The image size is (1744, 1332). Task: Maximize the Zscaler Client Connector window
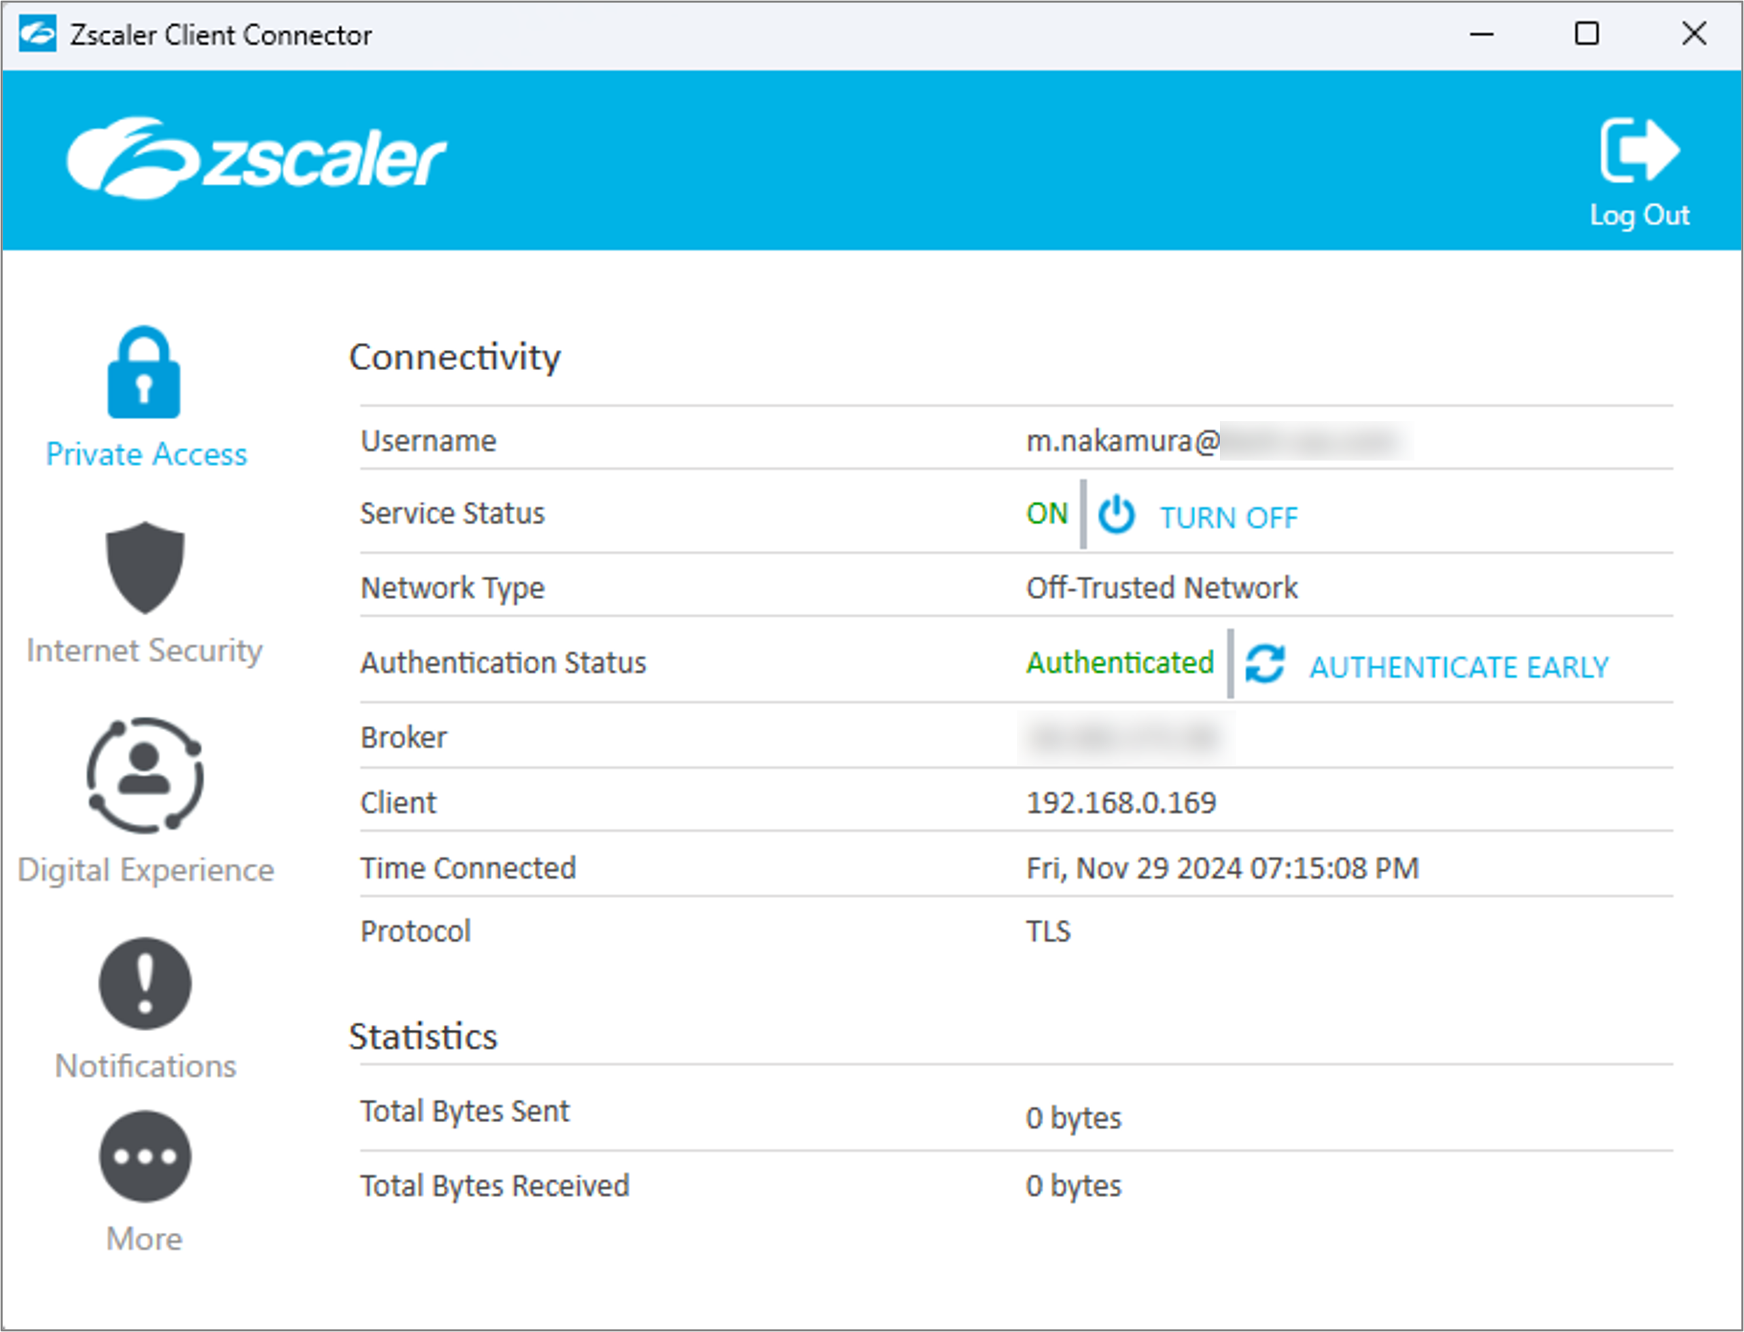tap(1587, 34)
